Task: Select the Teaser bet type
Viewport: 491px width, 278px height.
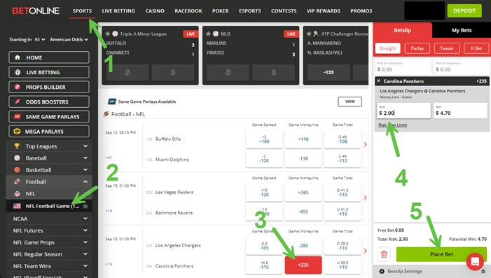Action: point(447,48)
